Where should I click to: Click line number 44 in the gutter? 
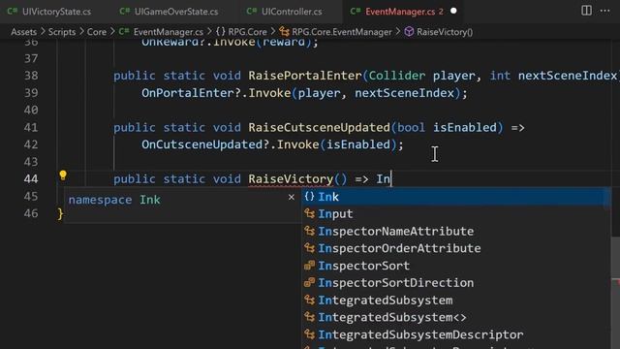[31, 178]
